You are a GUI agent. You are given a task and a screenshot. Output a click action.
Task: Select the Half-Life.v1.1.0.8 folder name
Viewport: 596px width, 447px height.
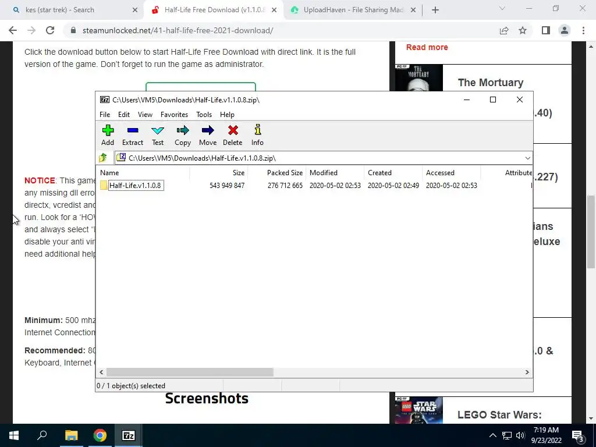(x=135, y=186)
